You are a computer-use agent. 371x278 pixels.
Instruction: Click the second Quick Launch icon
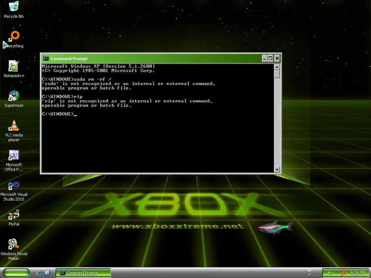point(47,273)
